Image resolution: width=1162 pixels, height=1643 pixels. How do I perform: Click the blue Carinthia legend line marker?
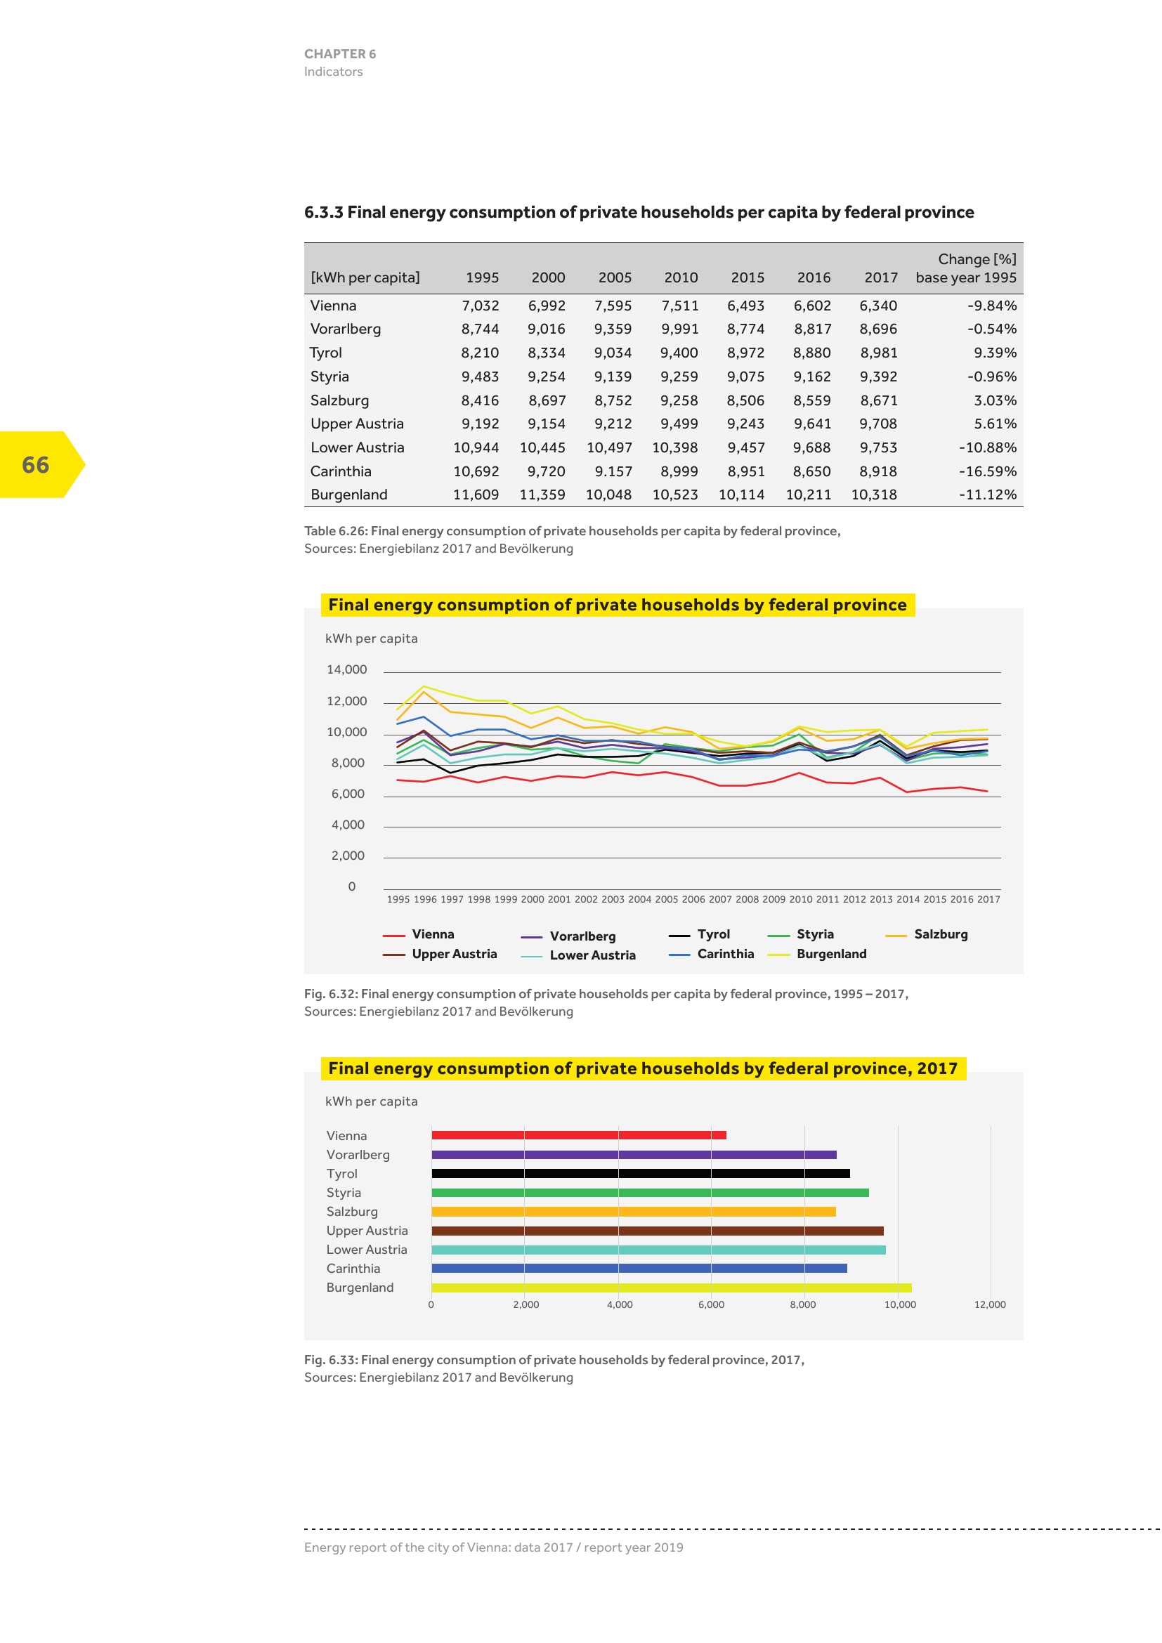pos(679,955)
